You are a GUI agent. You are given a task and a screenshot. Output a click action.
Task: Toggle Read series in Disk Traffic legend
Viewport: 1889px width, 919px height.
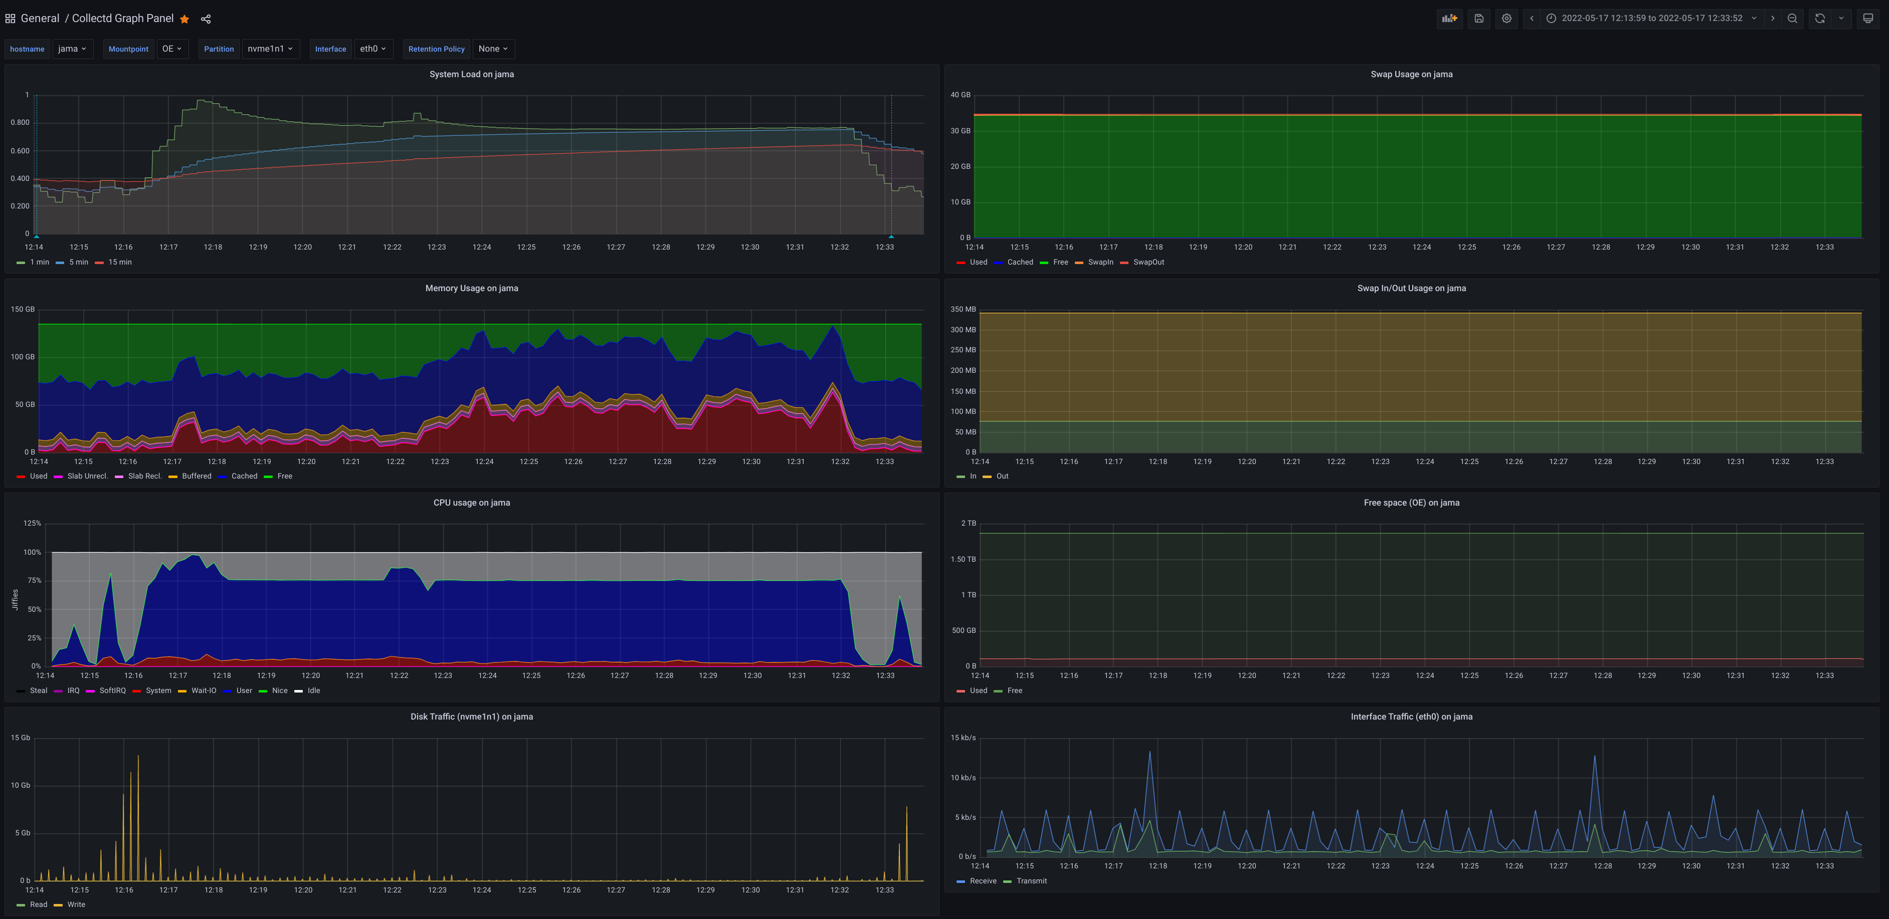click(39, 905)
